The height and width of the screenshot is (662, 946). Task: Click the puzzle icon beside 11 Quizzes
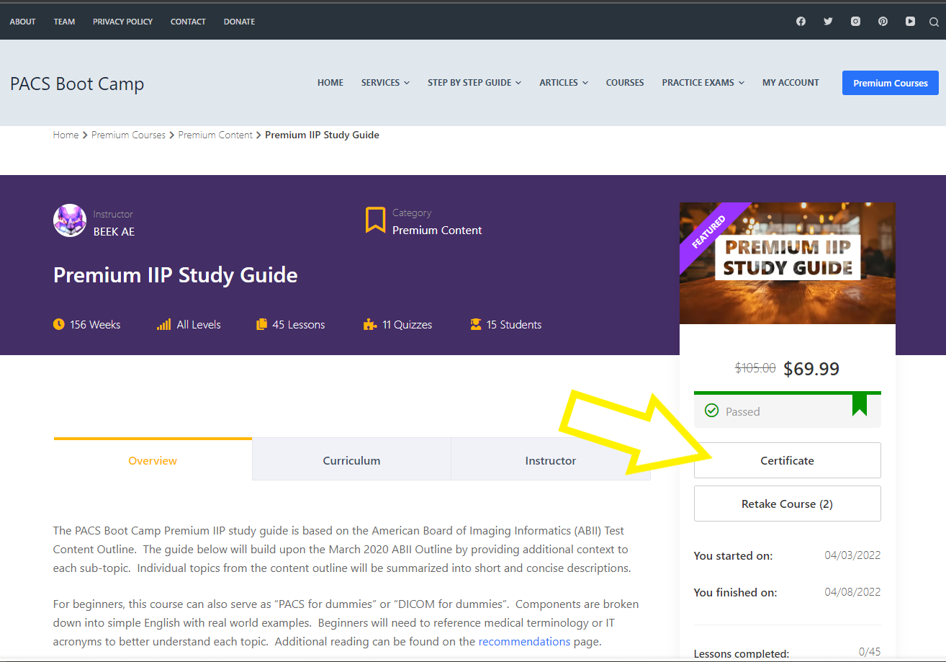click(370, 324)
